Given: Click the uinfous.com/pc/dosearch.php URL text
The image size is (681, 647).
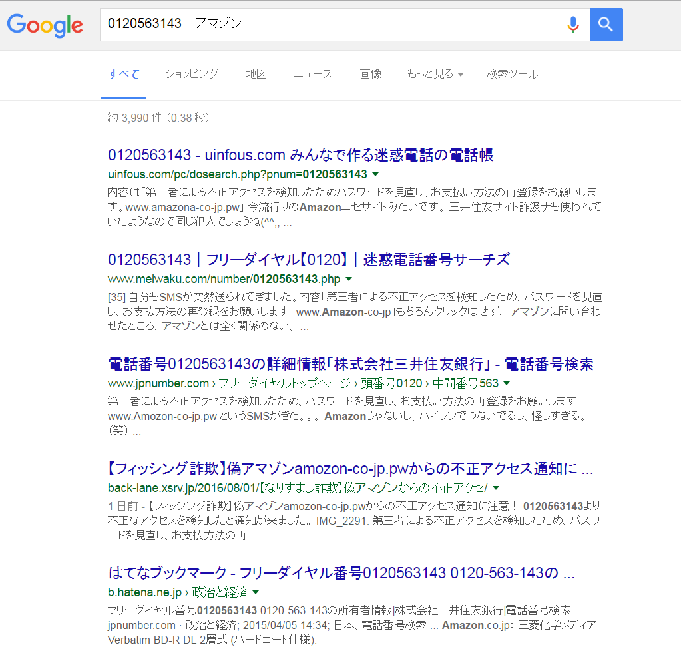Looking at the screenshot, I should point(238,174).
